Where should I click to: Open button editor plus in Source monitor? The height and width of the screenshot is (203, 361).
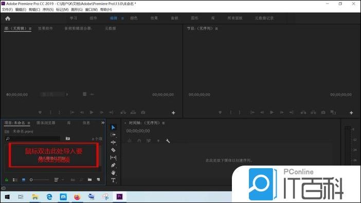tap(173, 113)
